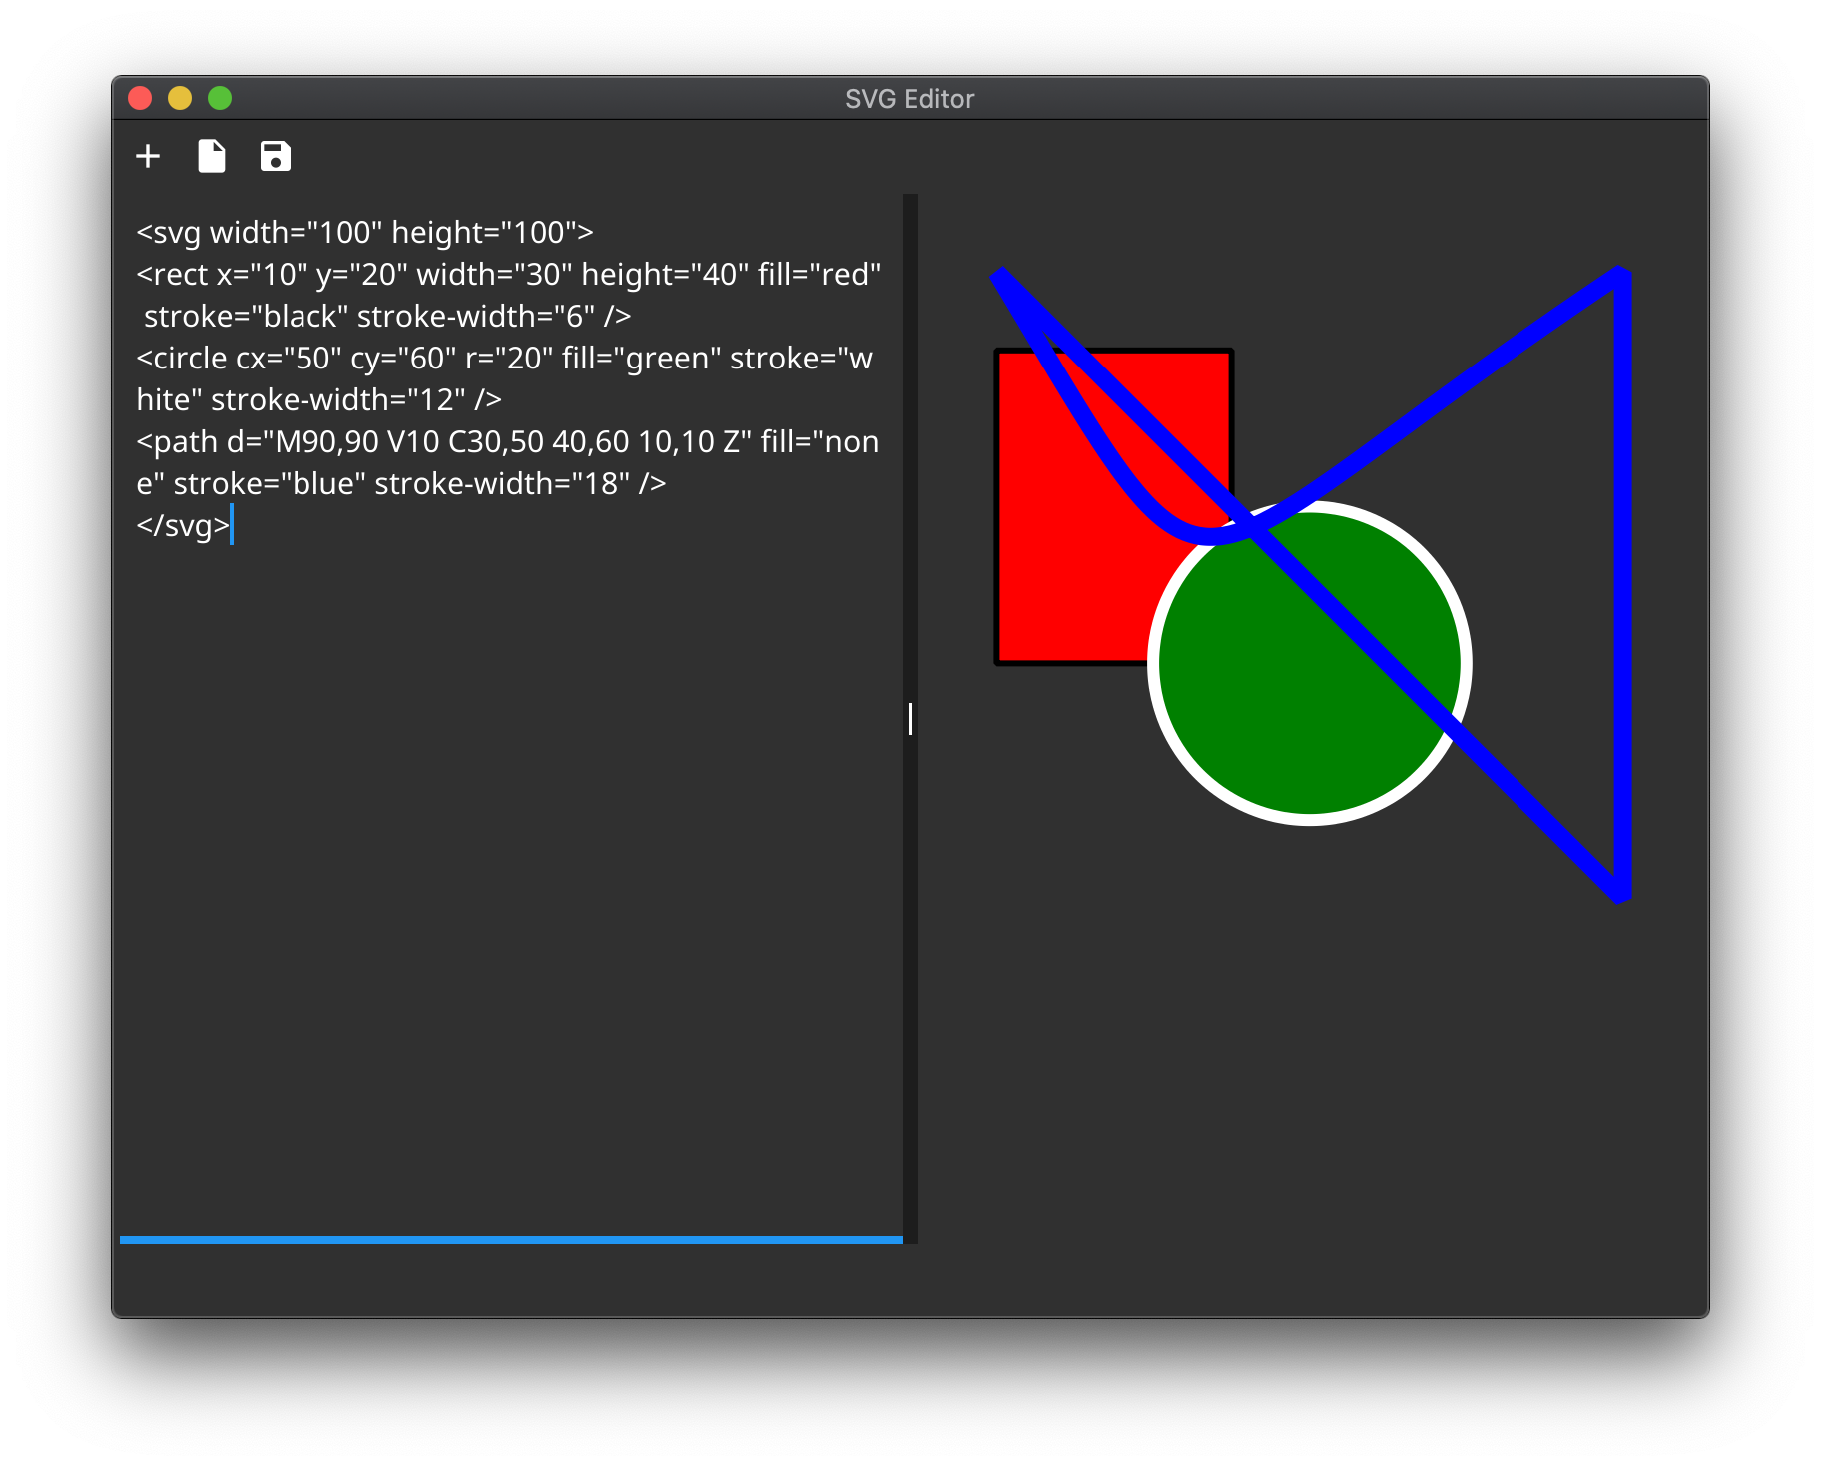Click the line 'stroke="black" stroke-width="6" />'
Screen dimensions: 1821x1466
tap(387, 316)
